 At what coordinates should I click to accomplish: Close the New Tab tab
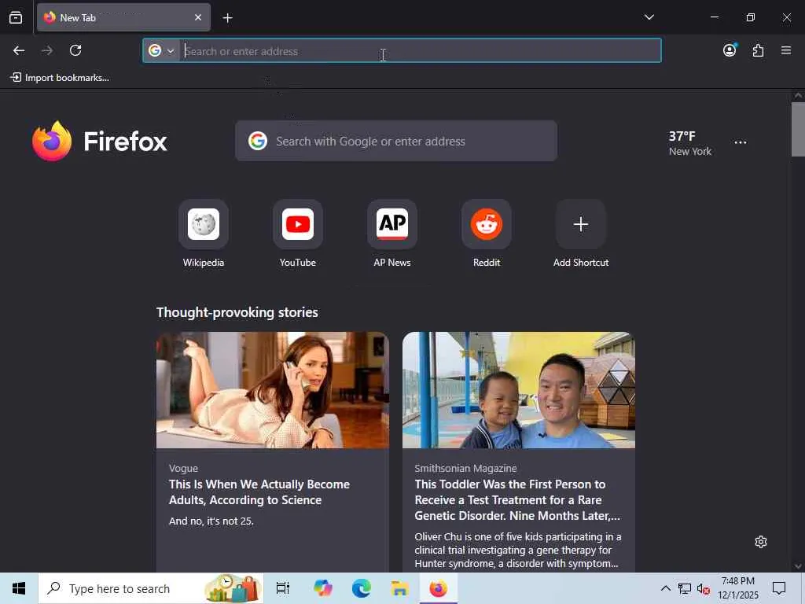198,17
